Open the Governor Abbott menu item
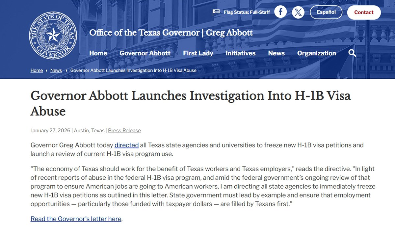395x237 pixels. pos(145,53)
